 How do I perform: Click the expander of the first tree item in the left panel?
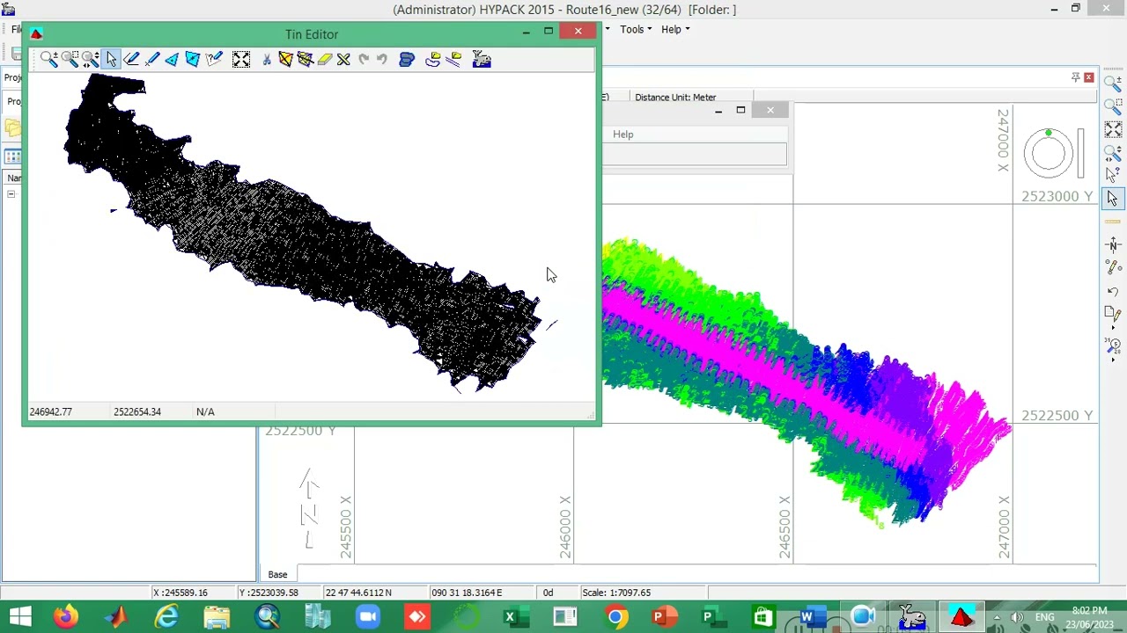(11, 194)
